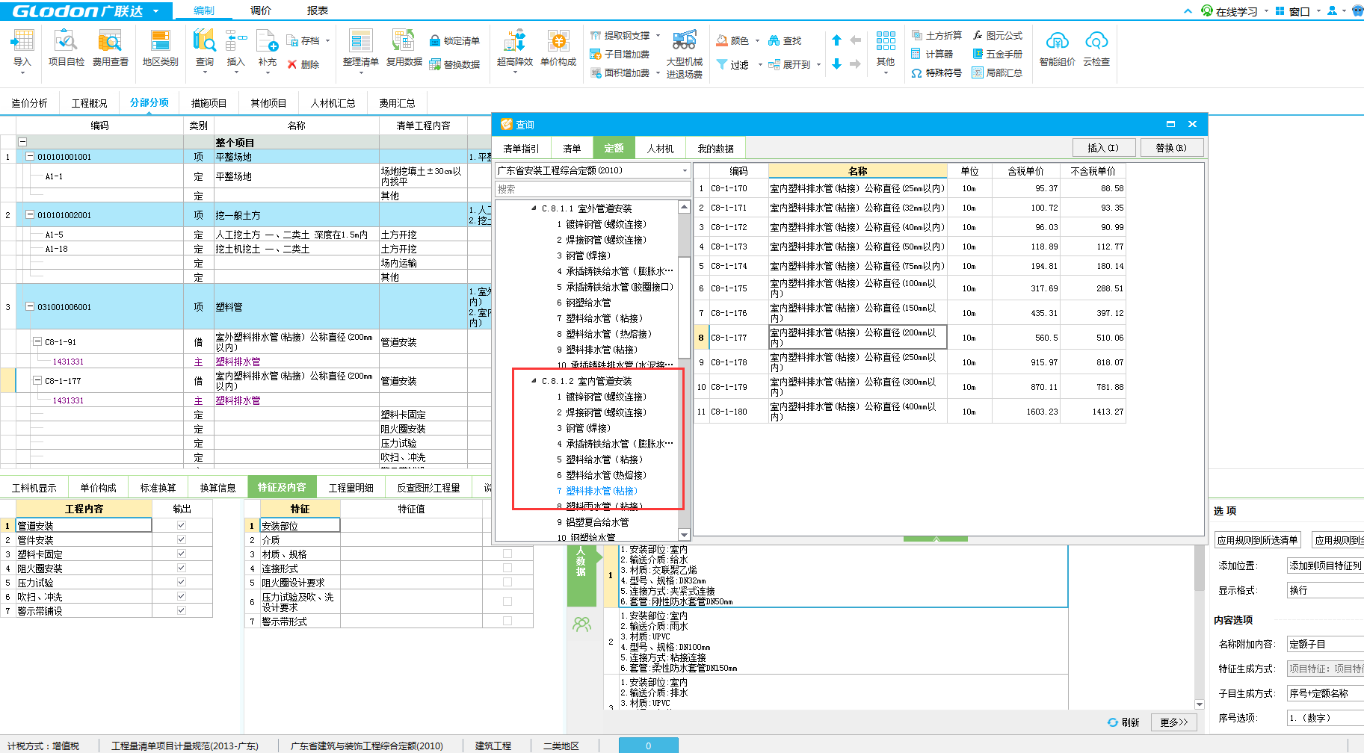Toggle output checkbox for 阻火圈安装

tap(181, 568)
